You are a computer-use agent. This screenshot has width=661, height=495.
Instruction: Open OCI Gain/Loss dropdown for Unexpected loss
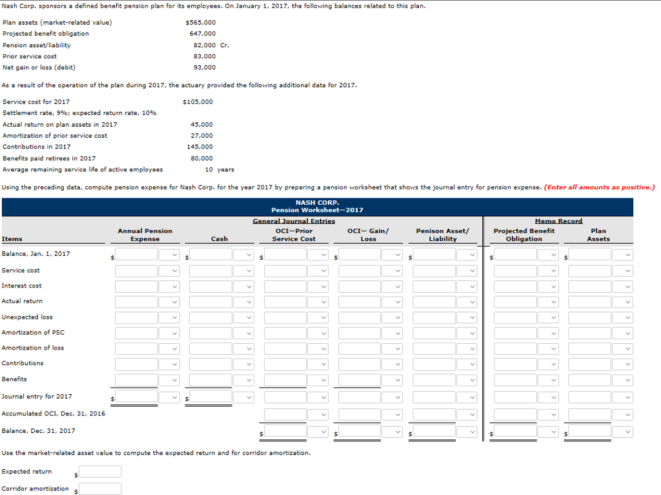point(392,318)
